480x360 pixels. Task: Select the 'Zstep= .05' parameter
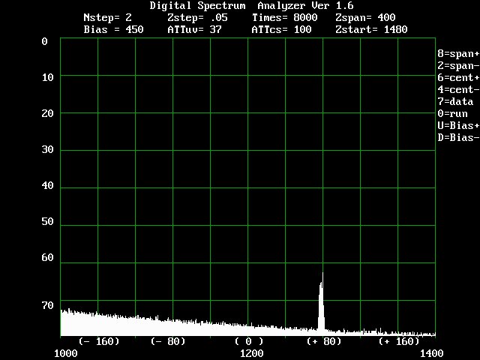[197, 17]
